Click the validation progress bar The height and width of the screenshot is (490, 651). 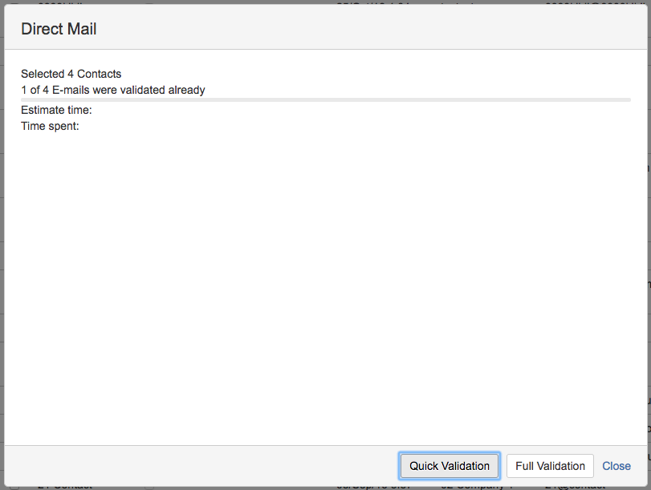pos(325,99)
